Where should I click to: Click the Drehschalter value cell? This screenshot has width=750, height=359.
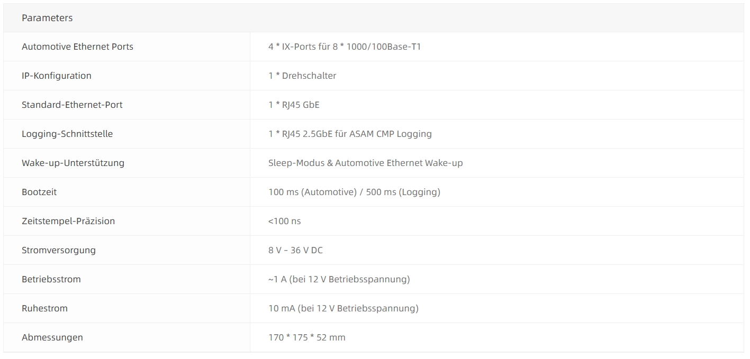302,76
